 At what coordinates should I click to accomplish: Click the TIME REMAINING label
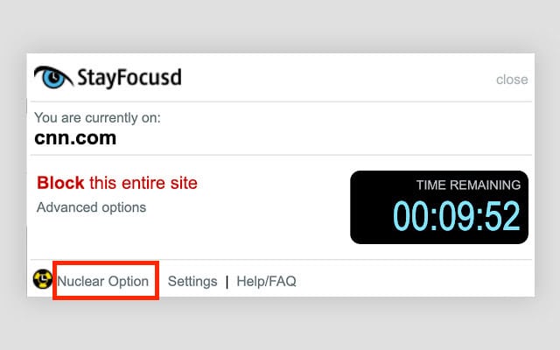click(468, 185)
